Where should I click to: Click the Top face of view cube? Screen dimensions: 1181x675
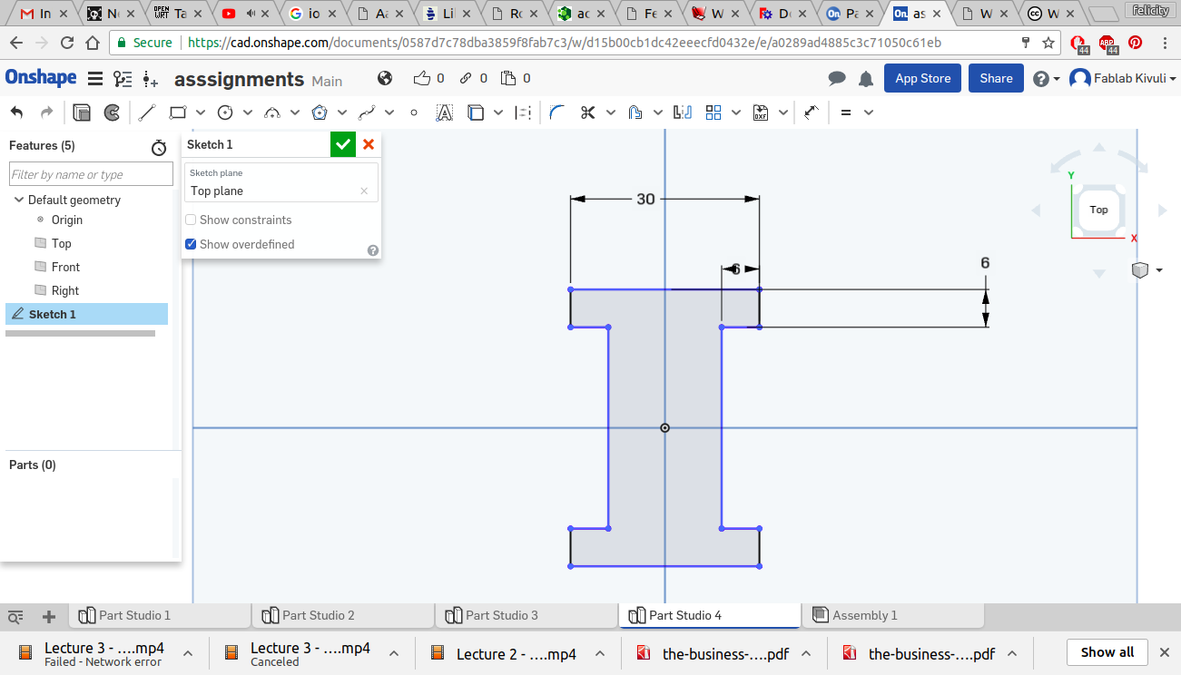1098,210
